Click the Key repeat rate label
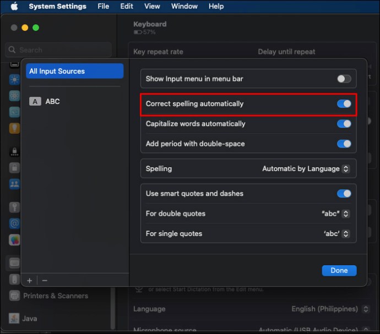This screenshot has width=380, height=334. pos(158,52)
